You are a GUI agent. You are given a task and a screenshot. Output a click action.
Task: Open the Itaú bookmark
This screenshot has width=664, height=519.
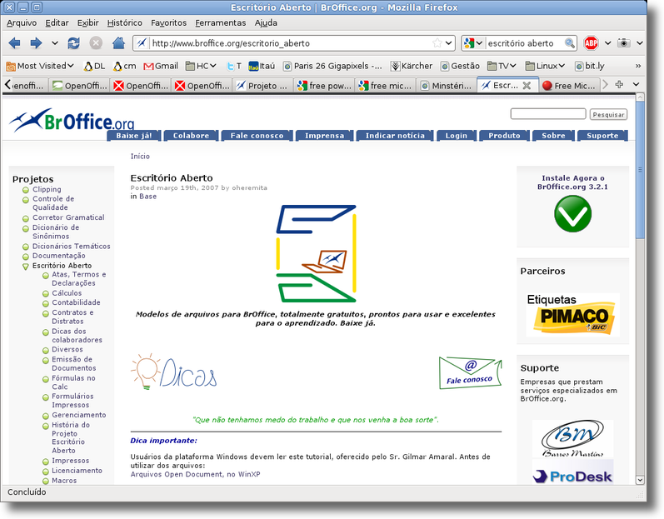tap(262, 66)
